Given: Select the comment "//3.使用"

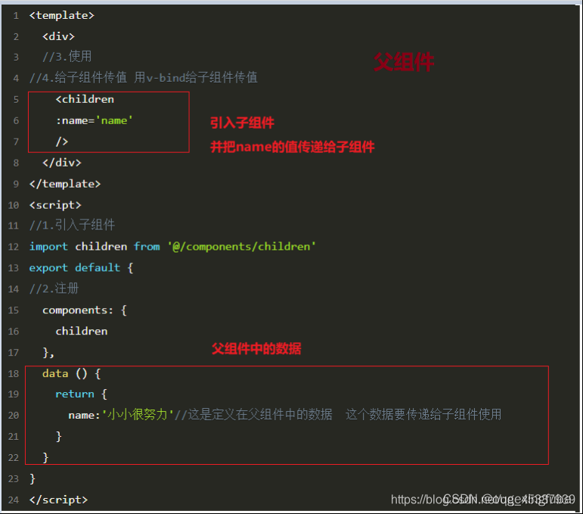Looking at the screenshot, I should coord(67,57).
